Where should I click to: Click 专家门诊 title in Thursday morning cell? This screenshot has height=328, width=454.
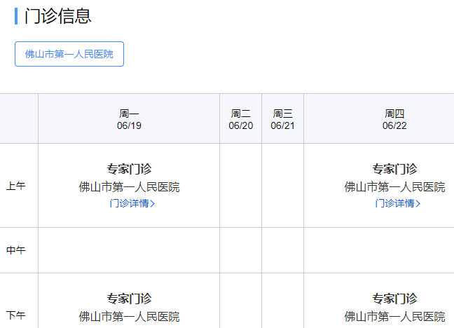click(394, 169)
